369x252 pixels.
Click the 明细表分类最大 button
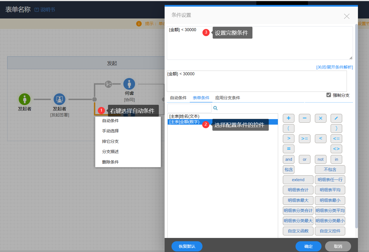298,221
